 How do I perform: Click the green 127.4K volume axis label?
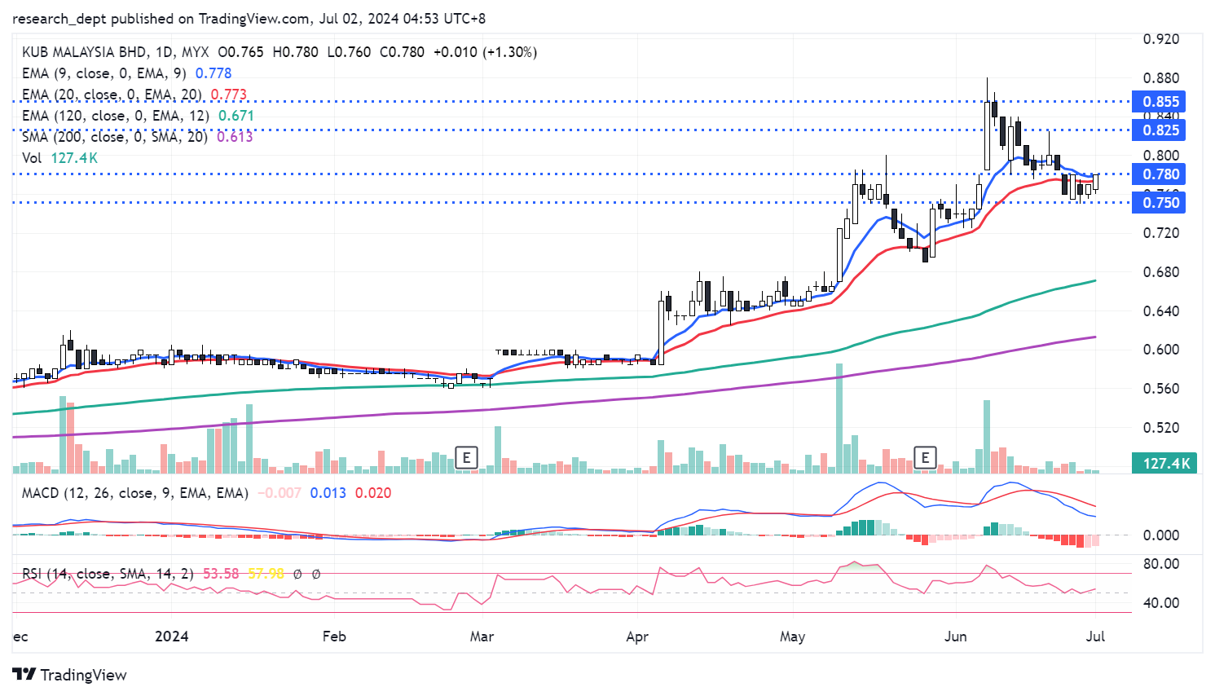[1165, 464]
